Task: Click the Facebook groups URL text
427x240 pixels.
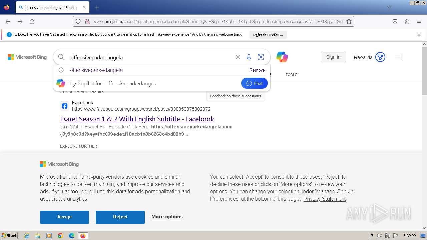Action: click(141, 109)
